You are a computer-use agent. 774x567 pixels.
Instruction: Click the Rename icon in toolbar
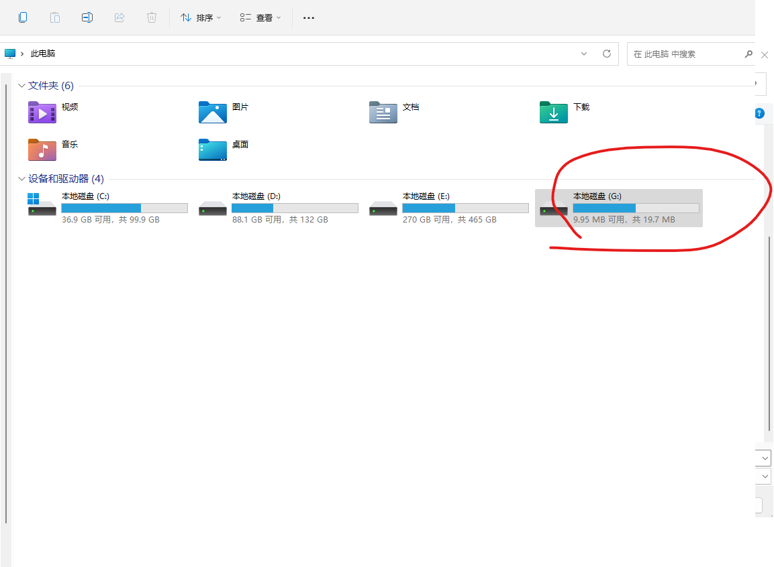coord(87,17)
